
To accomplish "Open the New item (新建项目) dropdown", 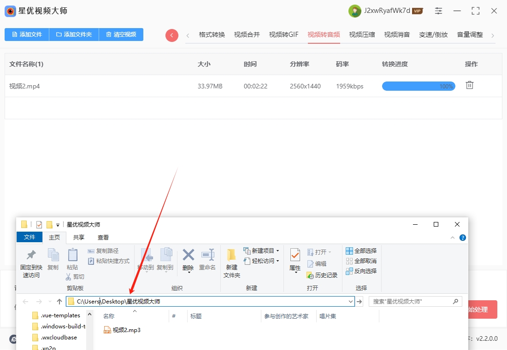I will point(261,251).
